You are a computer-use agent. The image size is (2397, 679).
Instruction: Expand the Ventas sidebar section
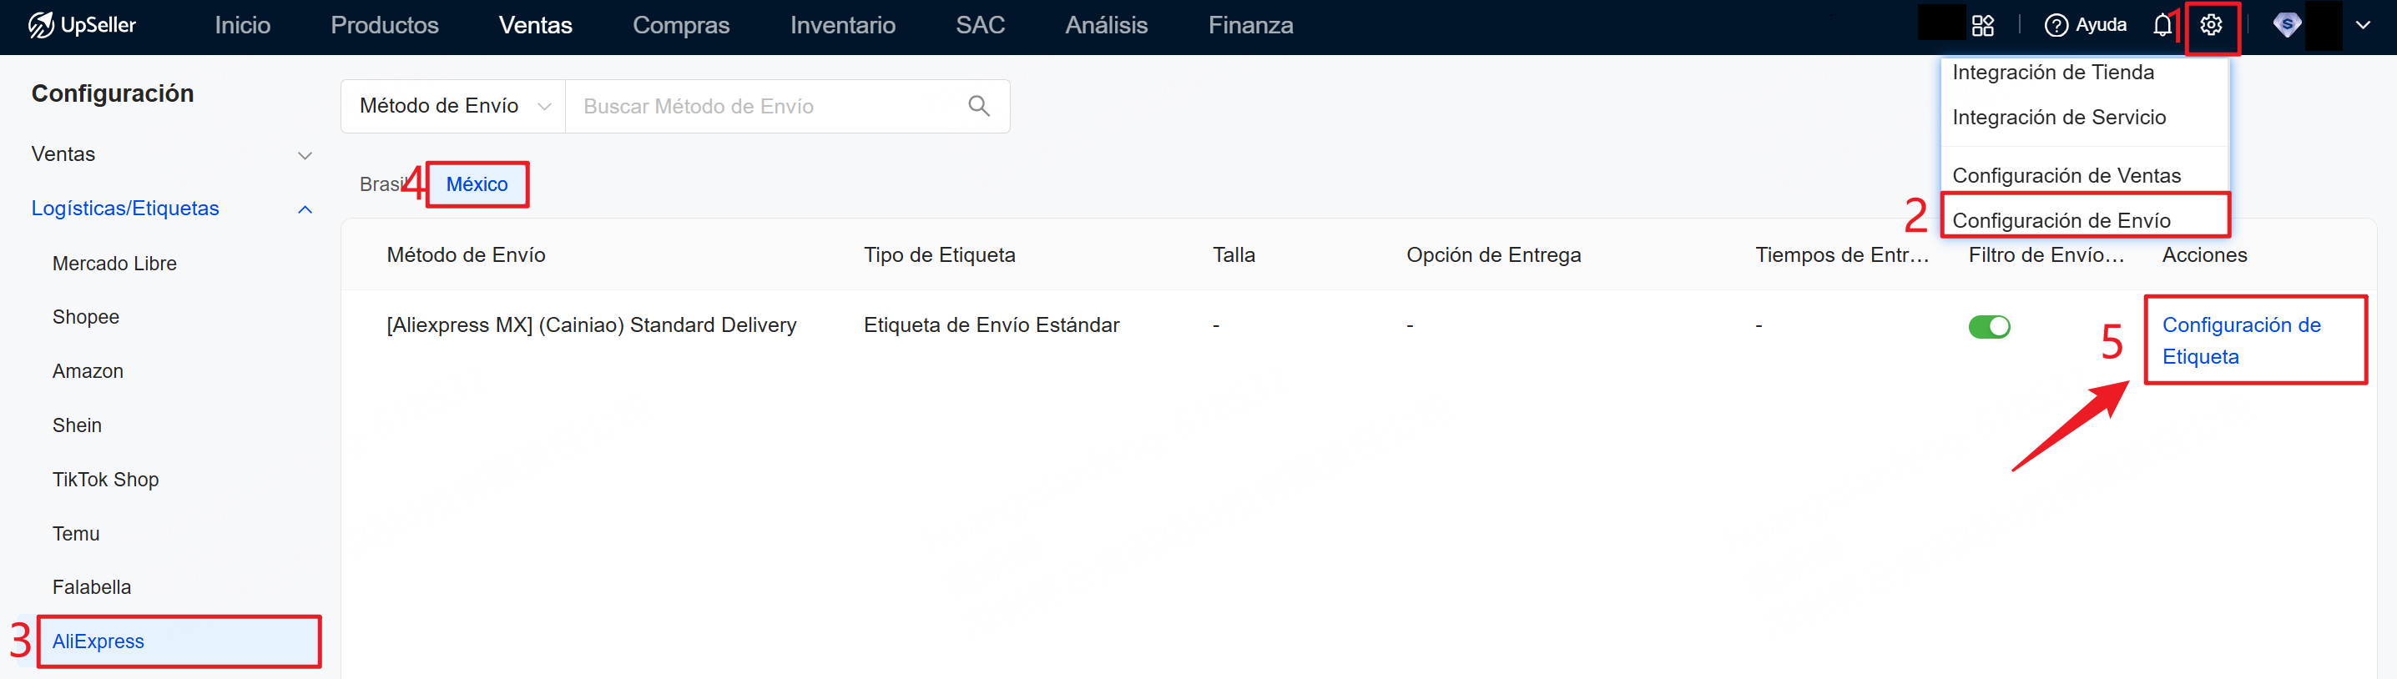tap(171, 154)
